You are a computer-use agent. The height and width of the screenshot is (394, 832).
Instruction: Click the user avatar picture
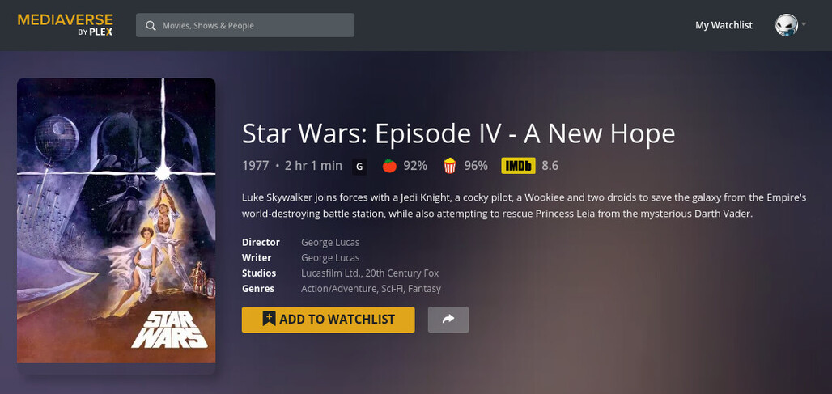click(787, 25)
